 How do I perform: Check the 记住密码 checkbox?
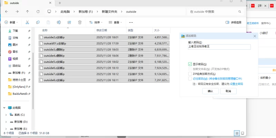point(190,79)
